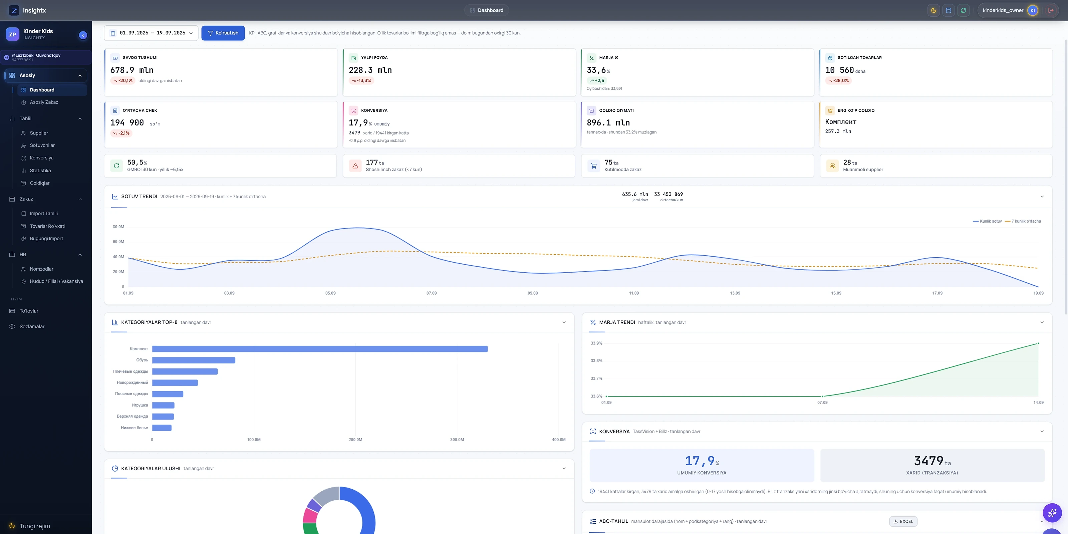Viewport: 1068px width, 534px height.
Task: Toggle 7 kunlik o'rtacha legend series
Action: coord(1023,221)
